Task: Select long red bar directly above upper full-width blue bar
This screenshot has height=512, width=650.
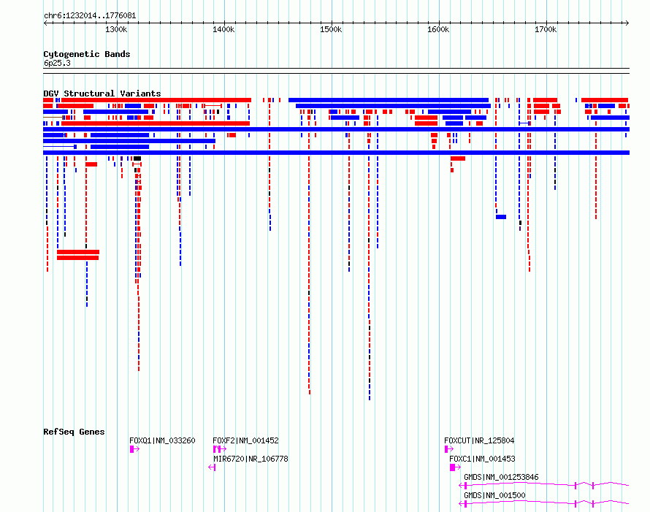Action: pos(156,123)
